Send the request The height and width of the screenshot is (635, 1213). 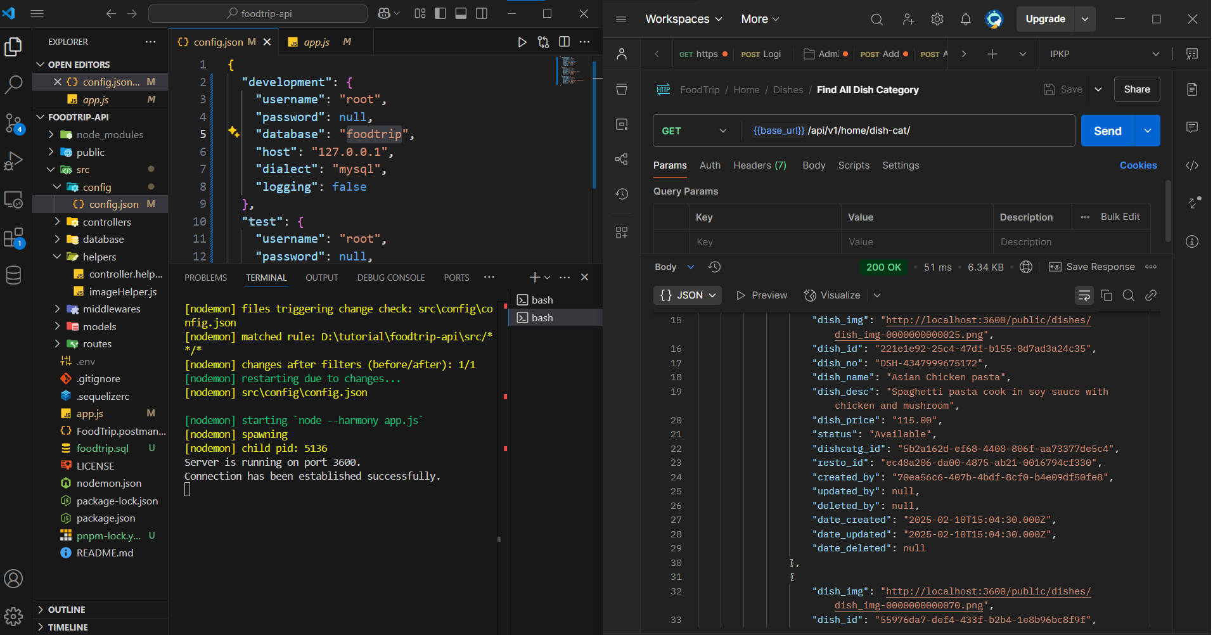point(1108,131)
